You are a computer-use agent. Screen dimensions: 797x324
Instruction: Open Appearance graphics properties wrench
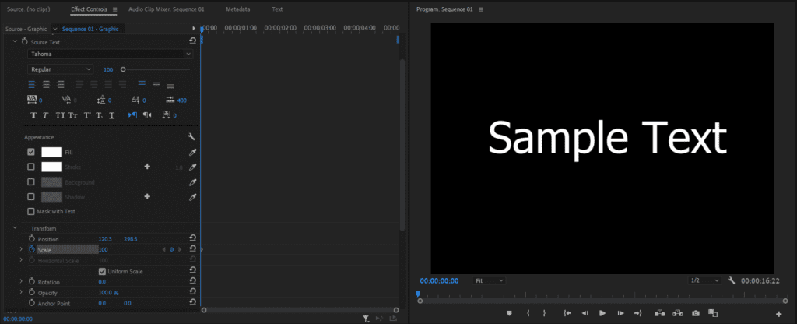191,137
